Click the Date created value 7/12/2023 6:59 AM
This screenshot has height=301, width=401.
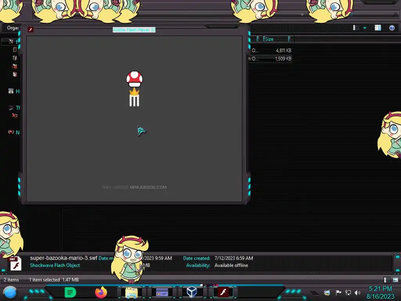pos(234,258)
